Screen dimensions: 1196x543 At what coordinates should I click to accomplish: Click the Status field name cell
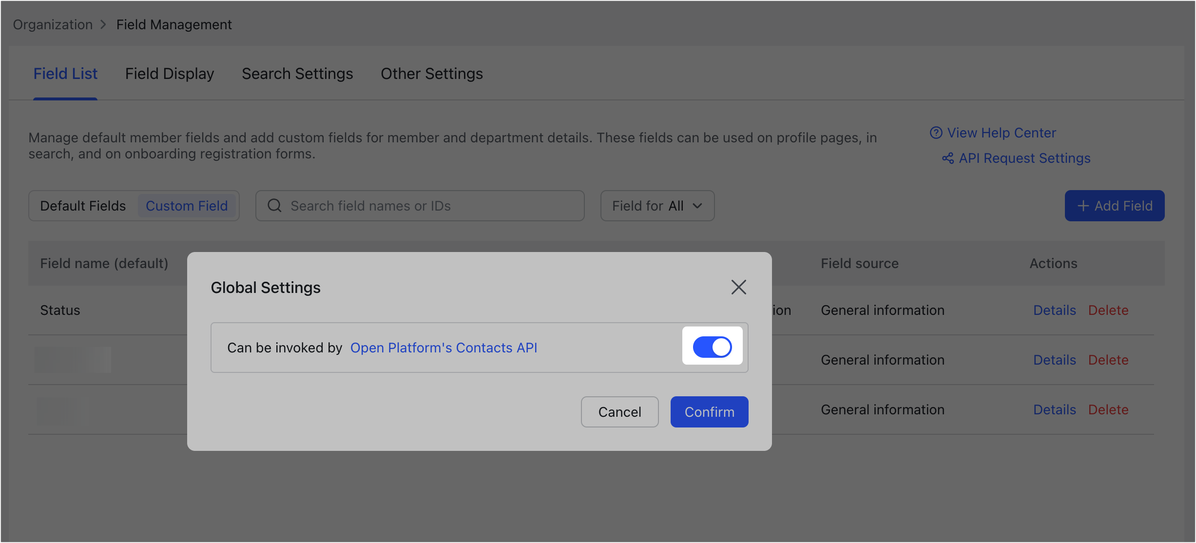click(60, 310)
